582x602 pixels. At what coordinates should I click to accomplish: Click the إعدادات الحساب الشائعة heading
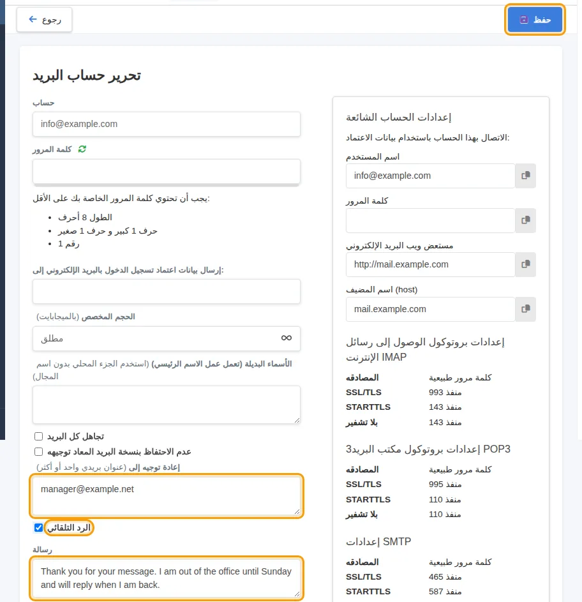tap(398, 117)
